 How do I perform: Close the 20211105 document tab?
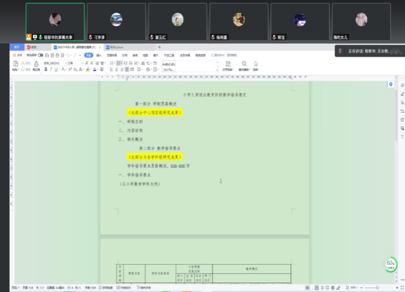click(100, 47)
